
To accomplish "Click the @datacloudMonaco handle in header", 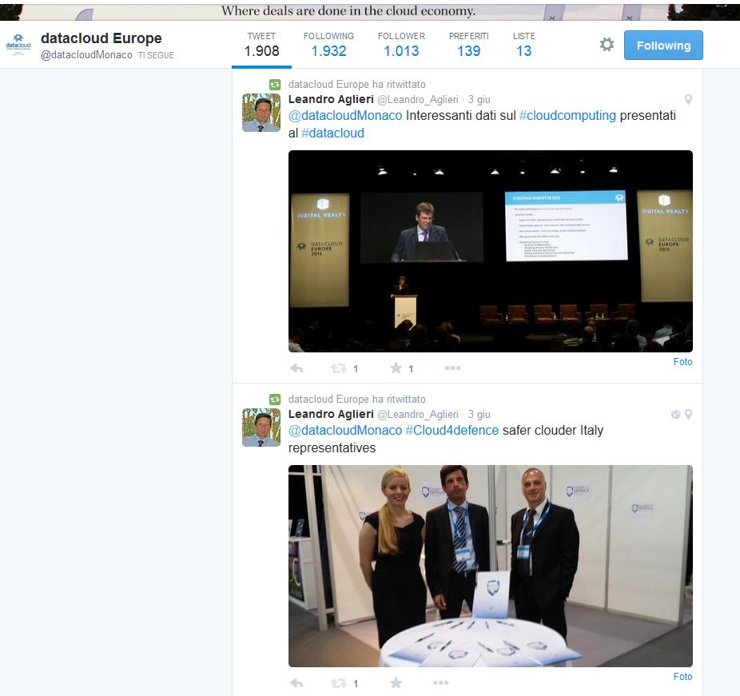I will [86, 54].
